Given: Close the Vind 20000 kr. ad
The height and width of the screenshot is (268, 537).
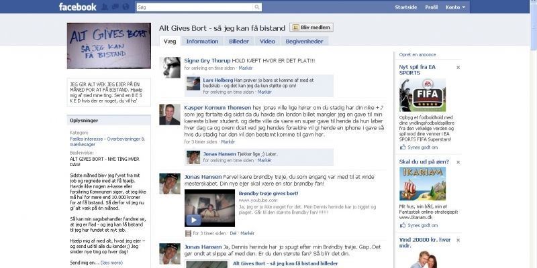Looking at the screenshot, I should click(x=458, y=239).
